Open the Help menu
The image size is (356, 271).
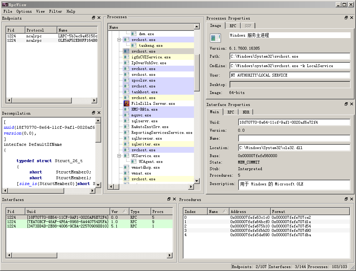pos(71,11)
